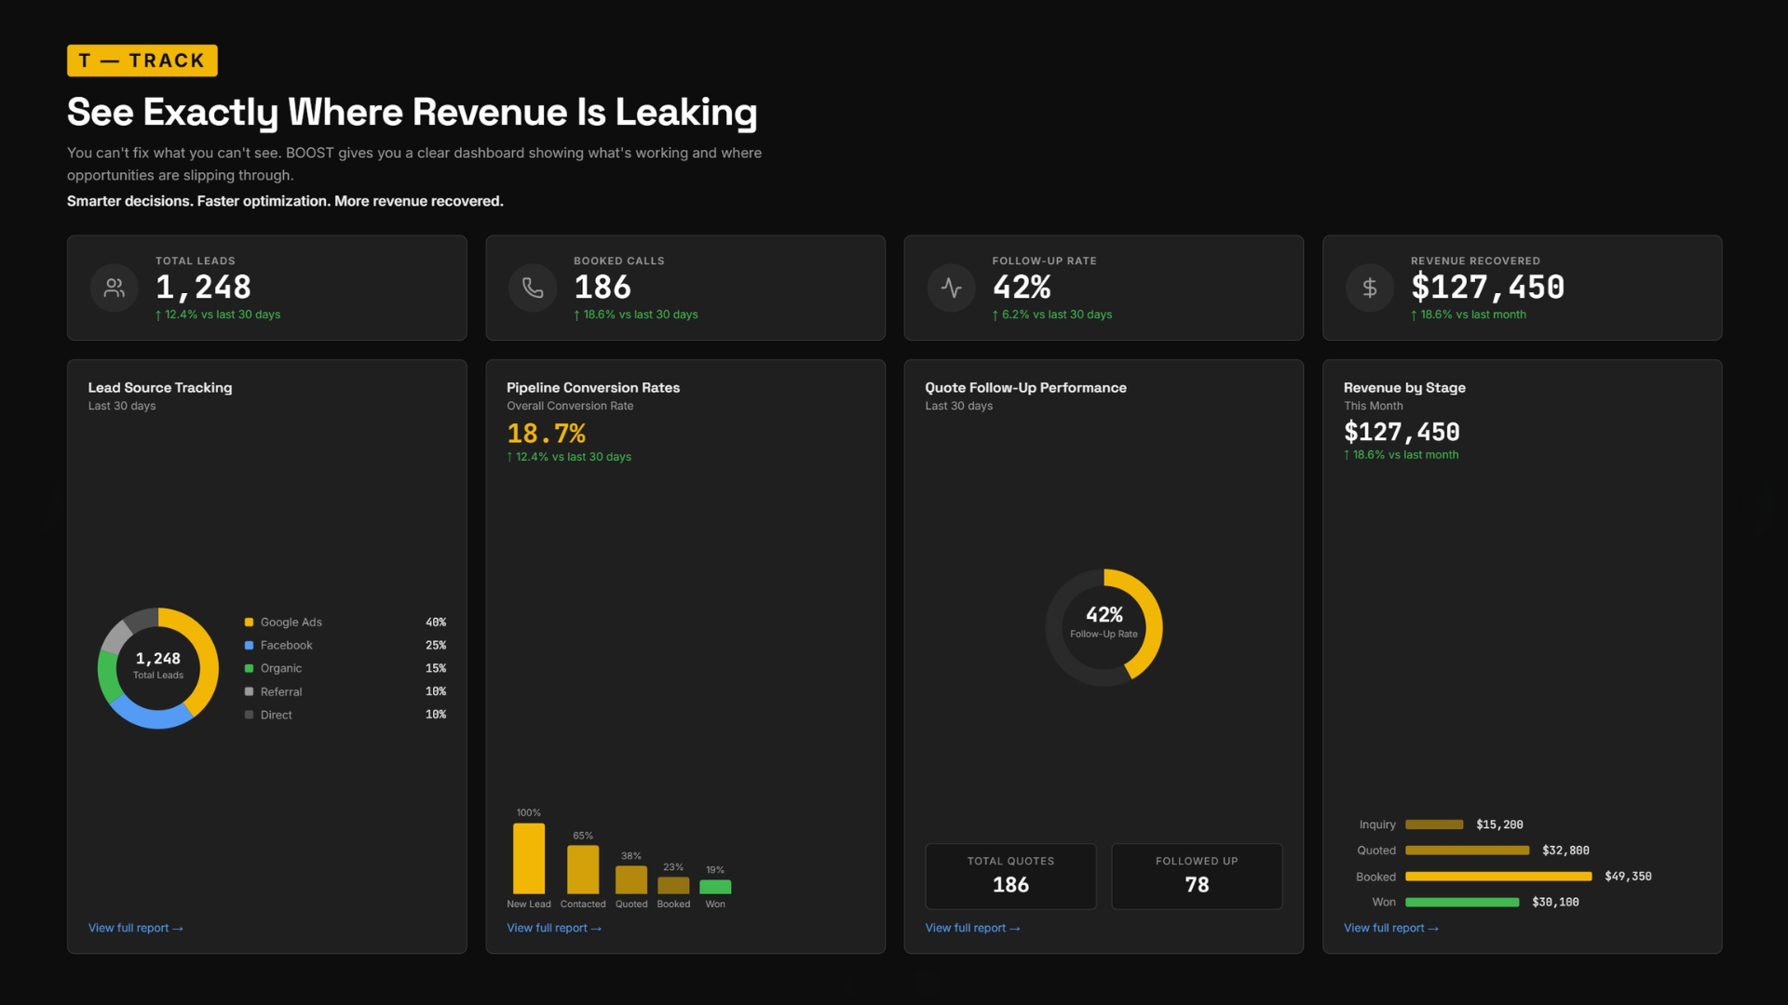1788x1005 pixels.
Task: Click the '18.6% vs last 30 days' Booked Calls trend
Action: (x=636, y=315)
